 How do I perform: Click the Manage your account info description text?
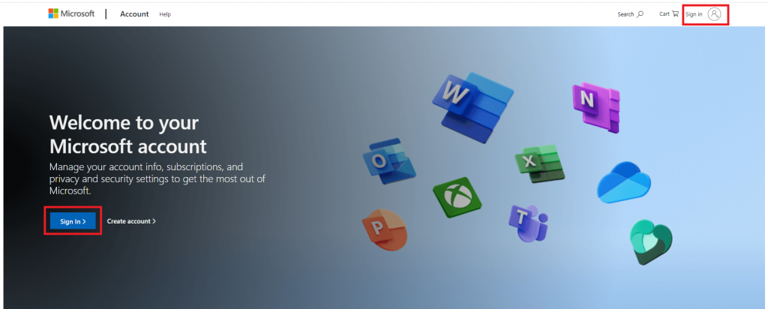(157, 178)
